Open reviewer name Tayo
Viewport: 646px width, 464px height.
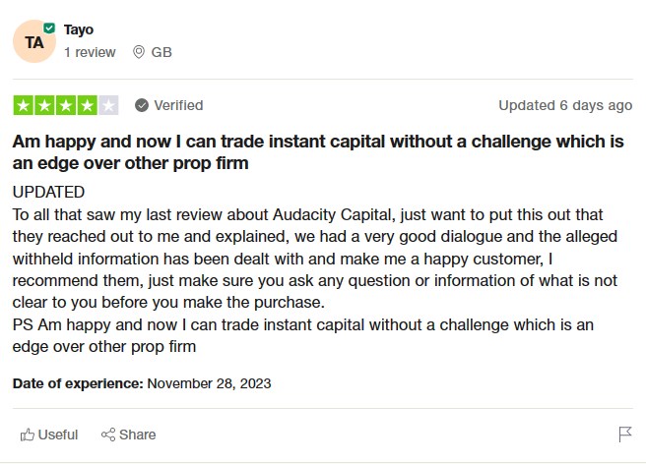pos(78,29)
